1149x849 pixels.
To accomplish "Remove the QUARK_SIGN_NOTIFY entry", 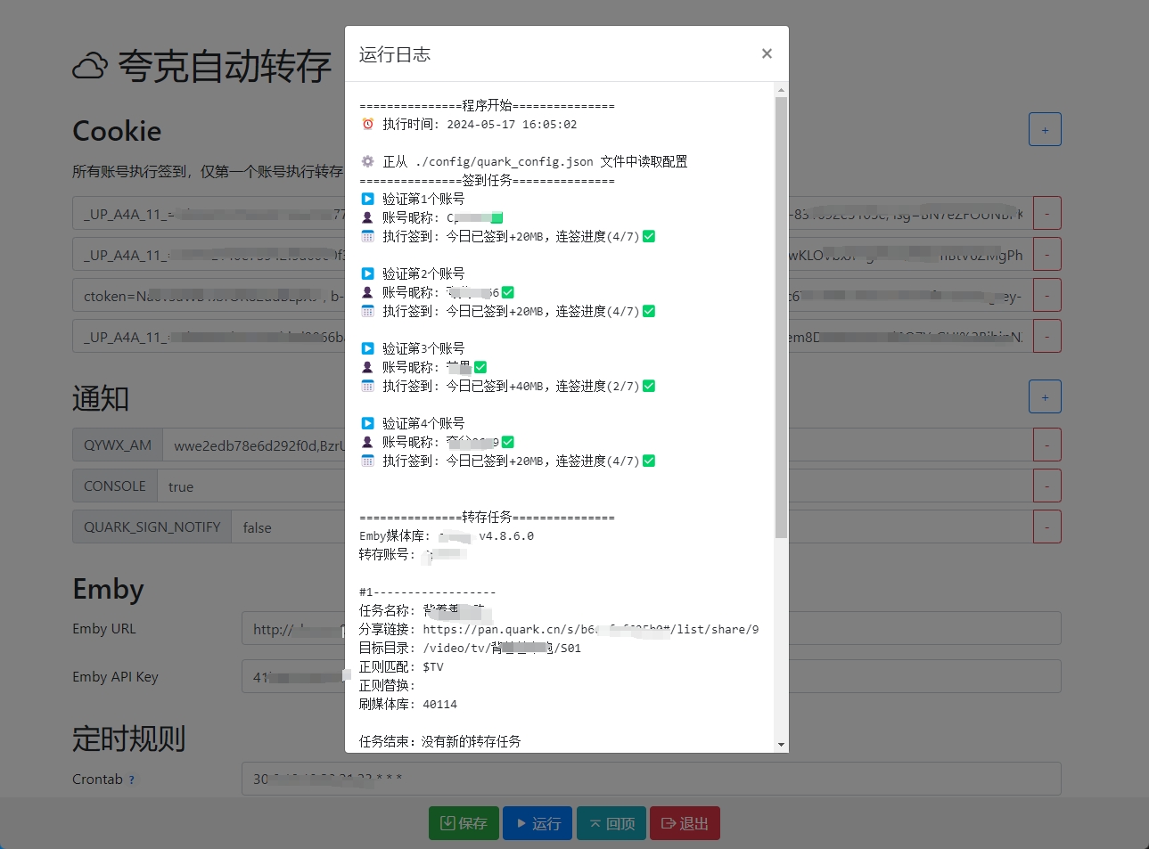I will [x=1046, y=526].
